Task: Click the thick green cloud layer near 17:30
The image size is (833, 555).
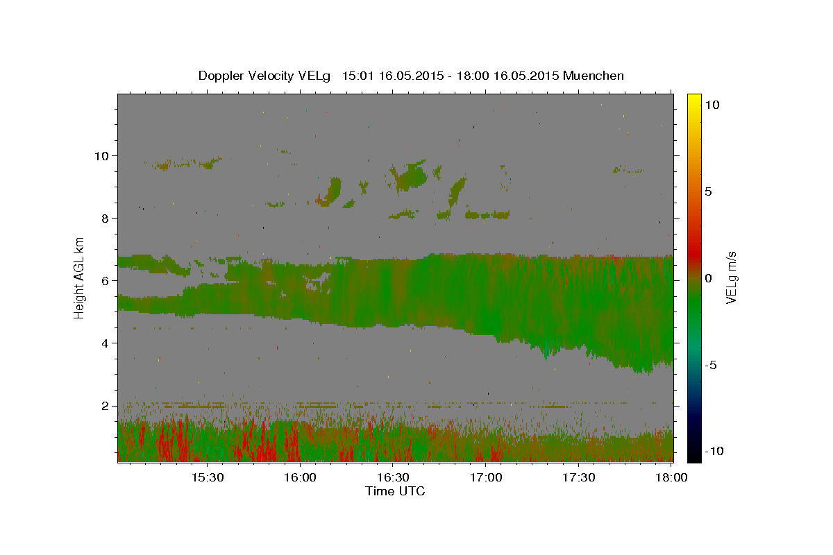Action: (580, 305)
